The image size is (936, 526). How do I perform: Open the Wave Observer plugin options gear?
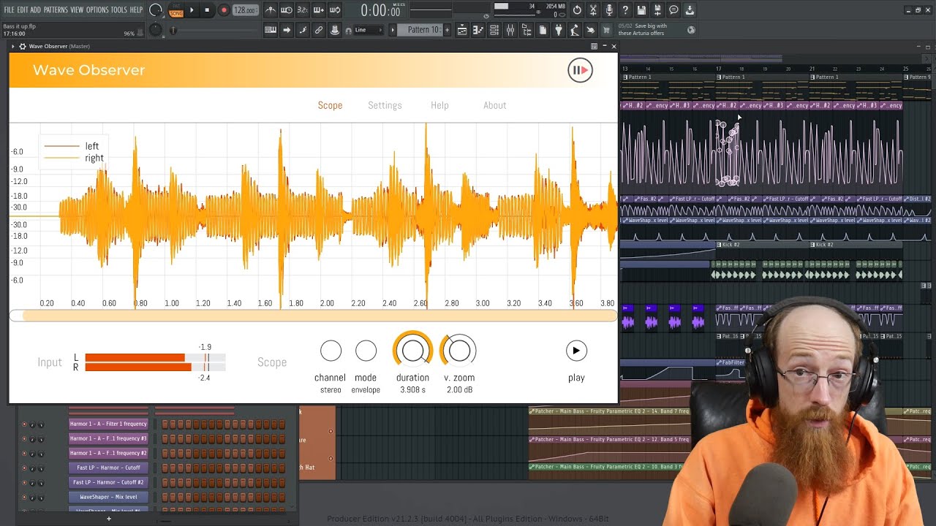click(x=23, y=46)
